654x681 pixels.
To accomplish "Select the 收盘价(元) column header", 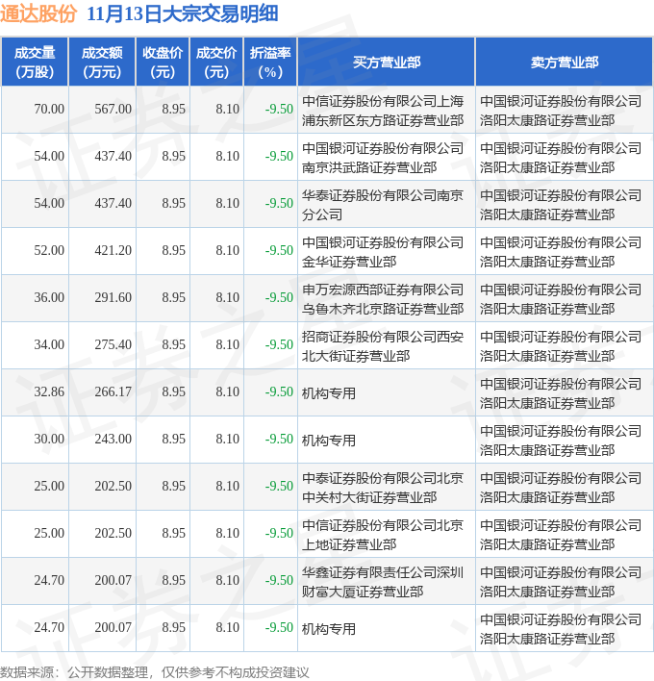I will tap(163, 63).
